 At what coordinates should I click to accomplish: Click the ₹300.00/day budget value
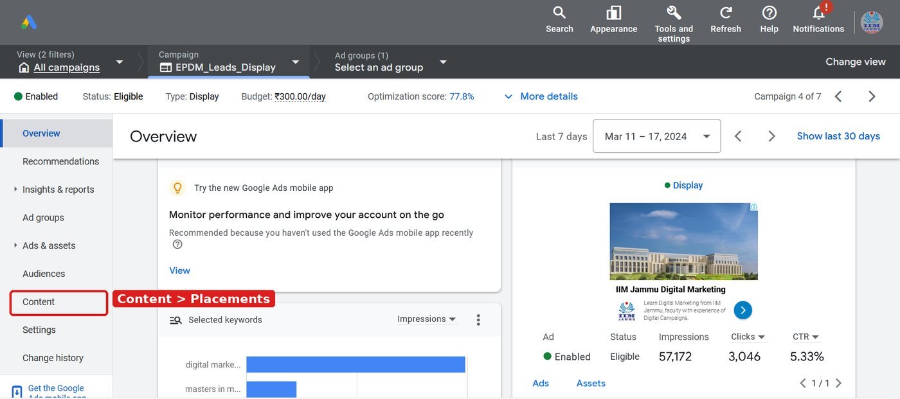pos(300,96)
